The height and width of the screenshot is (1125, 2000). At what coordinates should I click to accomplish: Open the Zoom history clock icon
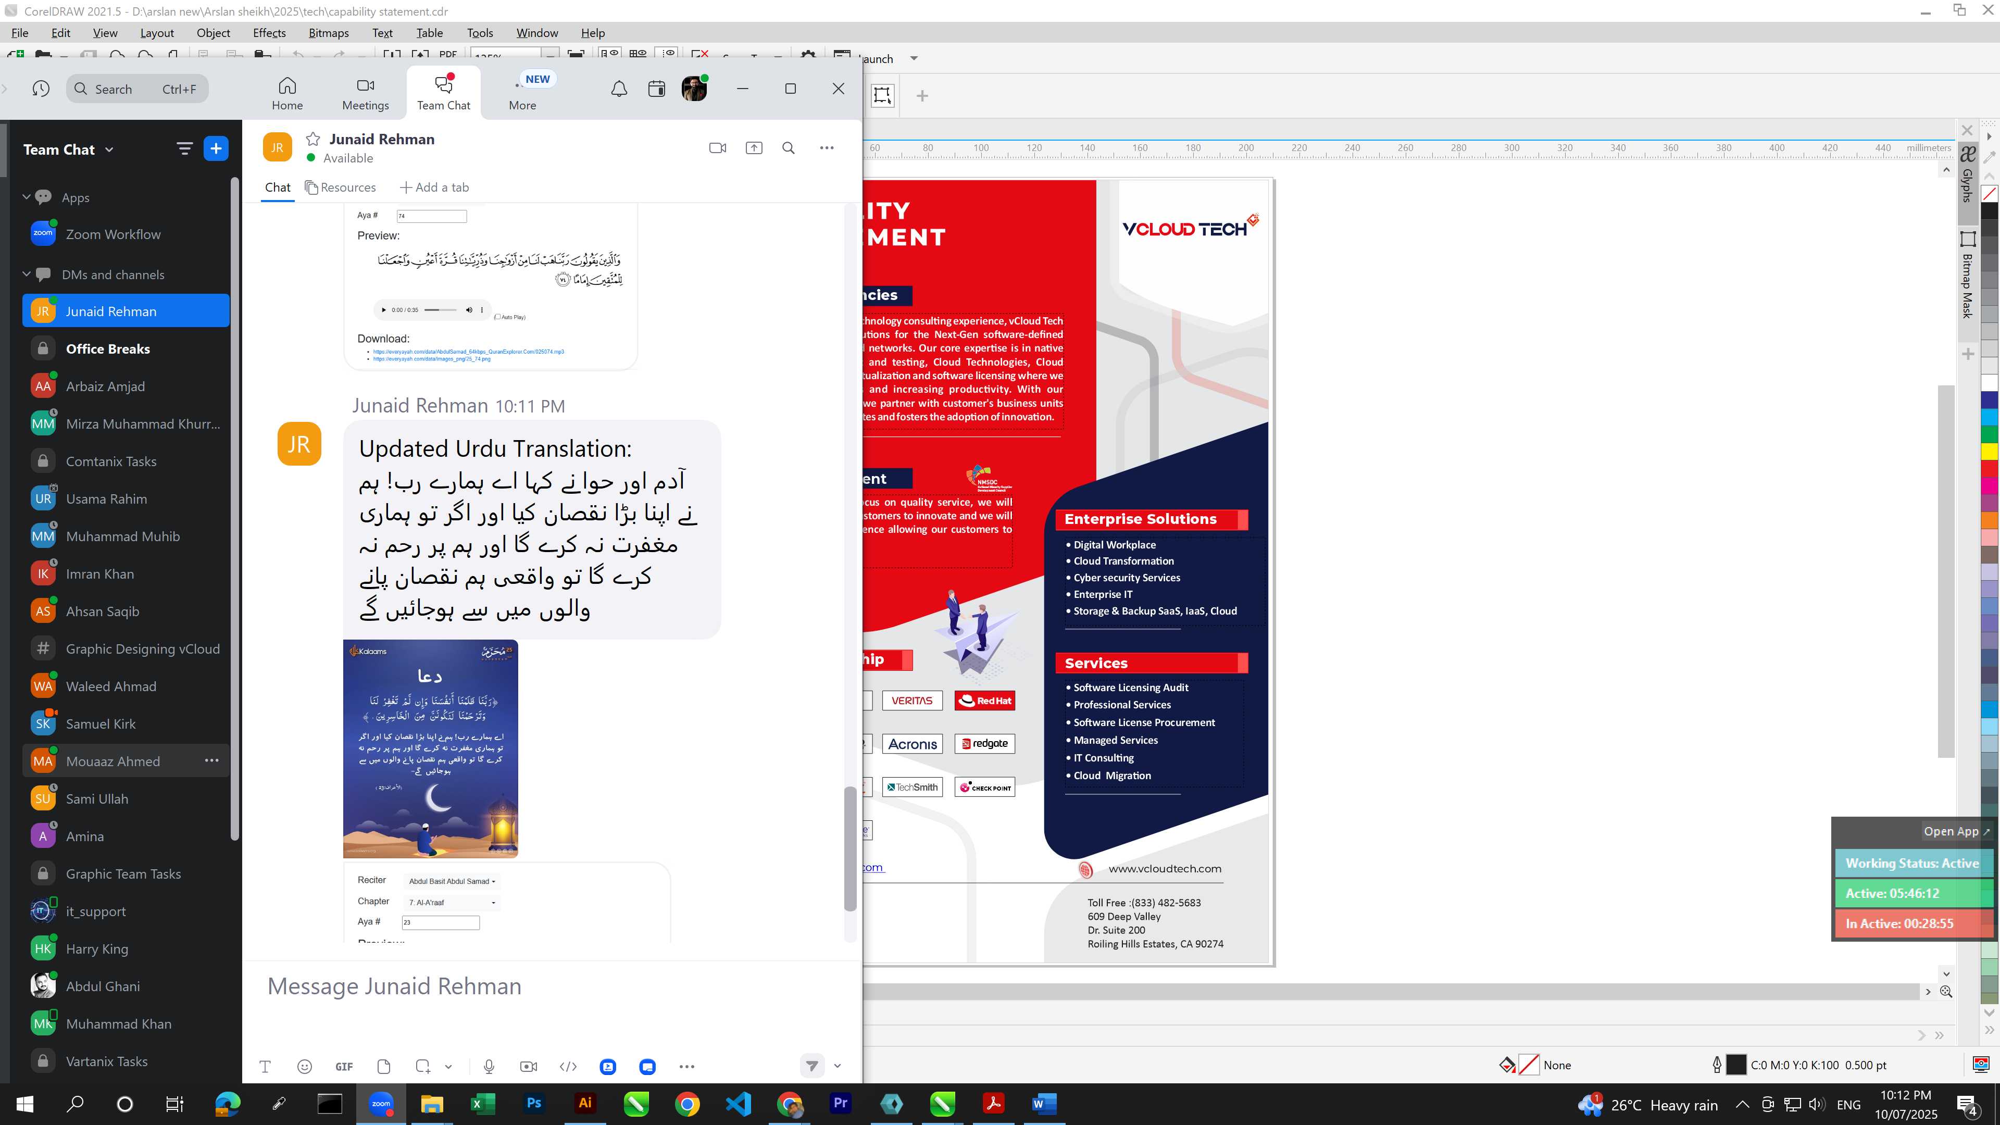[41, 89]
